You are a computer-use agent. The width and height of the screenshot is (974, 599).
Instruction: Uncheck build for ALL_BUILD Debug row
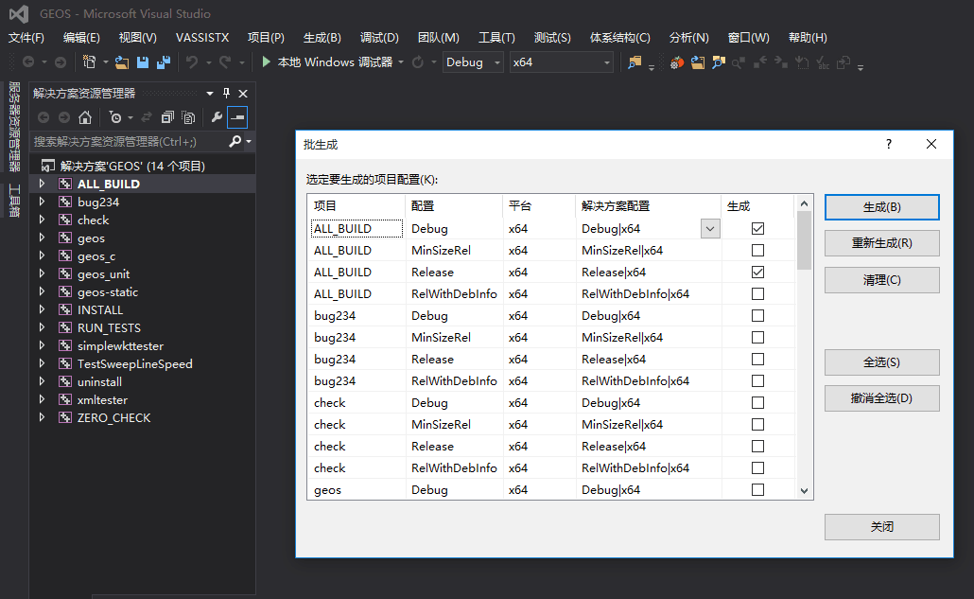coord(757,229)
